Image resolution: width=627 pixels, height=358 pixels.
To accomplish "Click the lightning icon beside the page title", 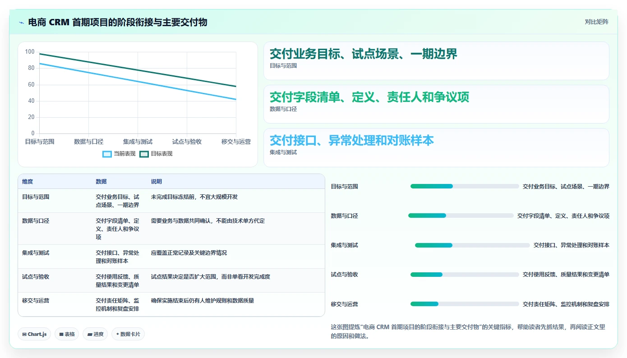I will tap(21, 23).
